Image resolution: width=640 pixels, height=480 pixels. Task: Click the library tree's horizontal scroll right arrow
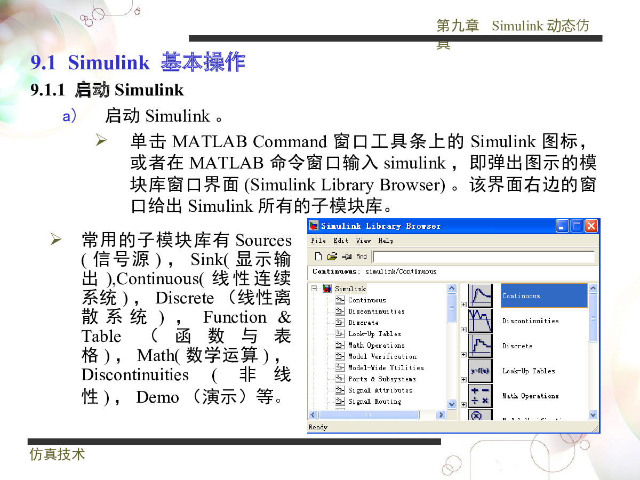tap(441, 414)
